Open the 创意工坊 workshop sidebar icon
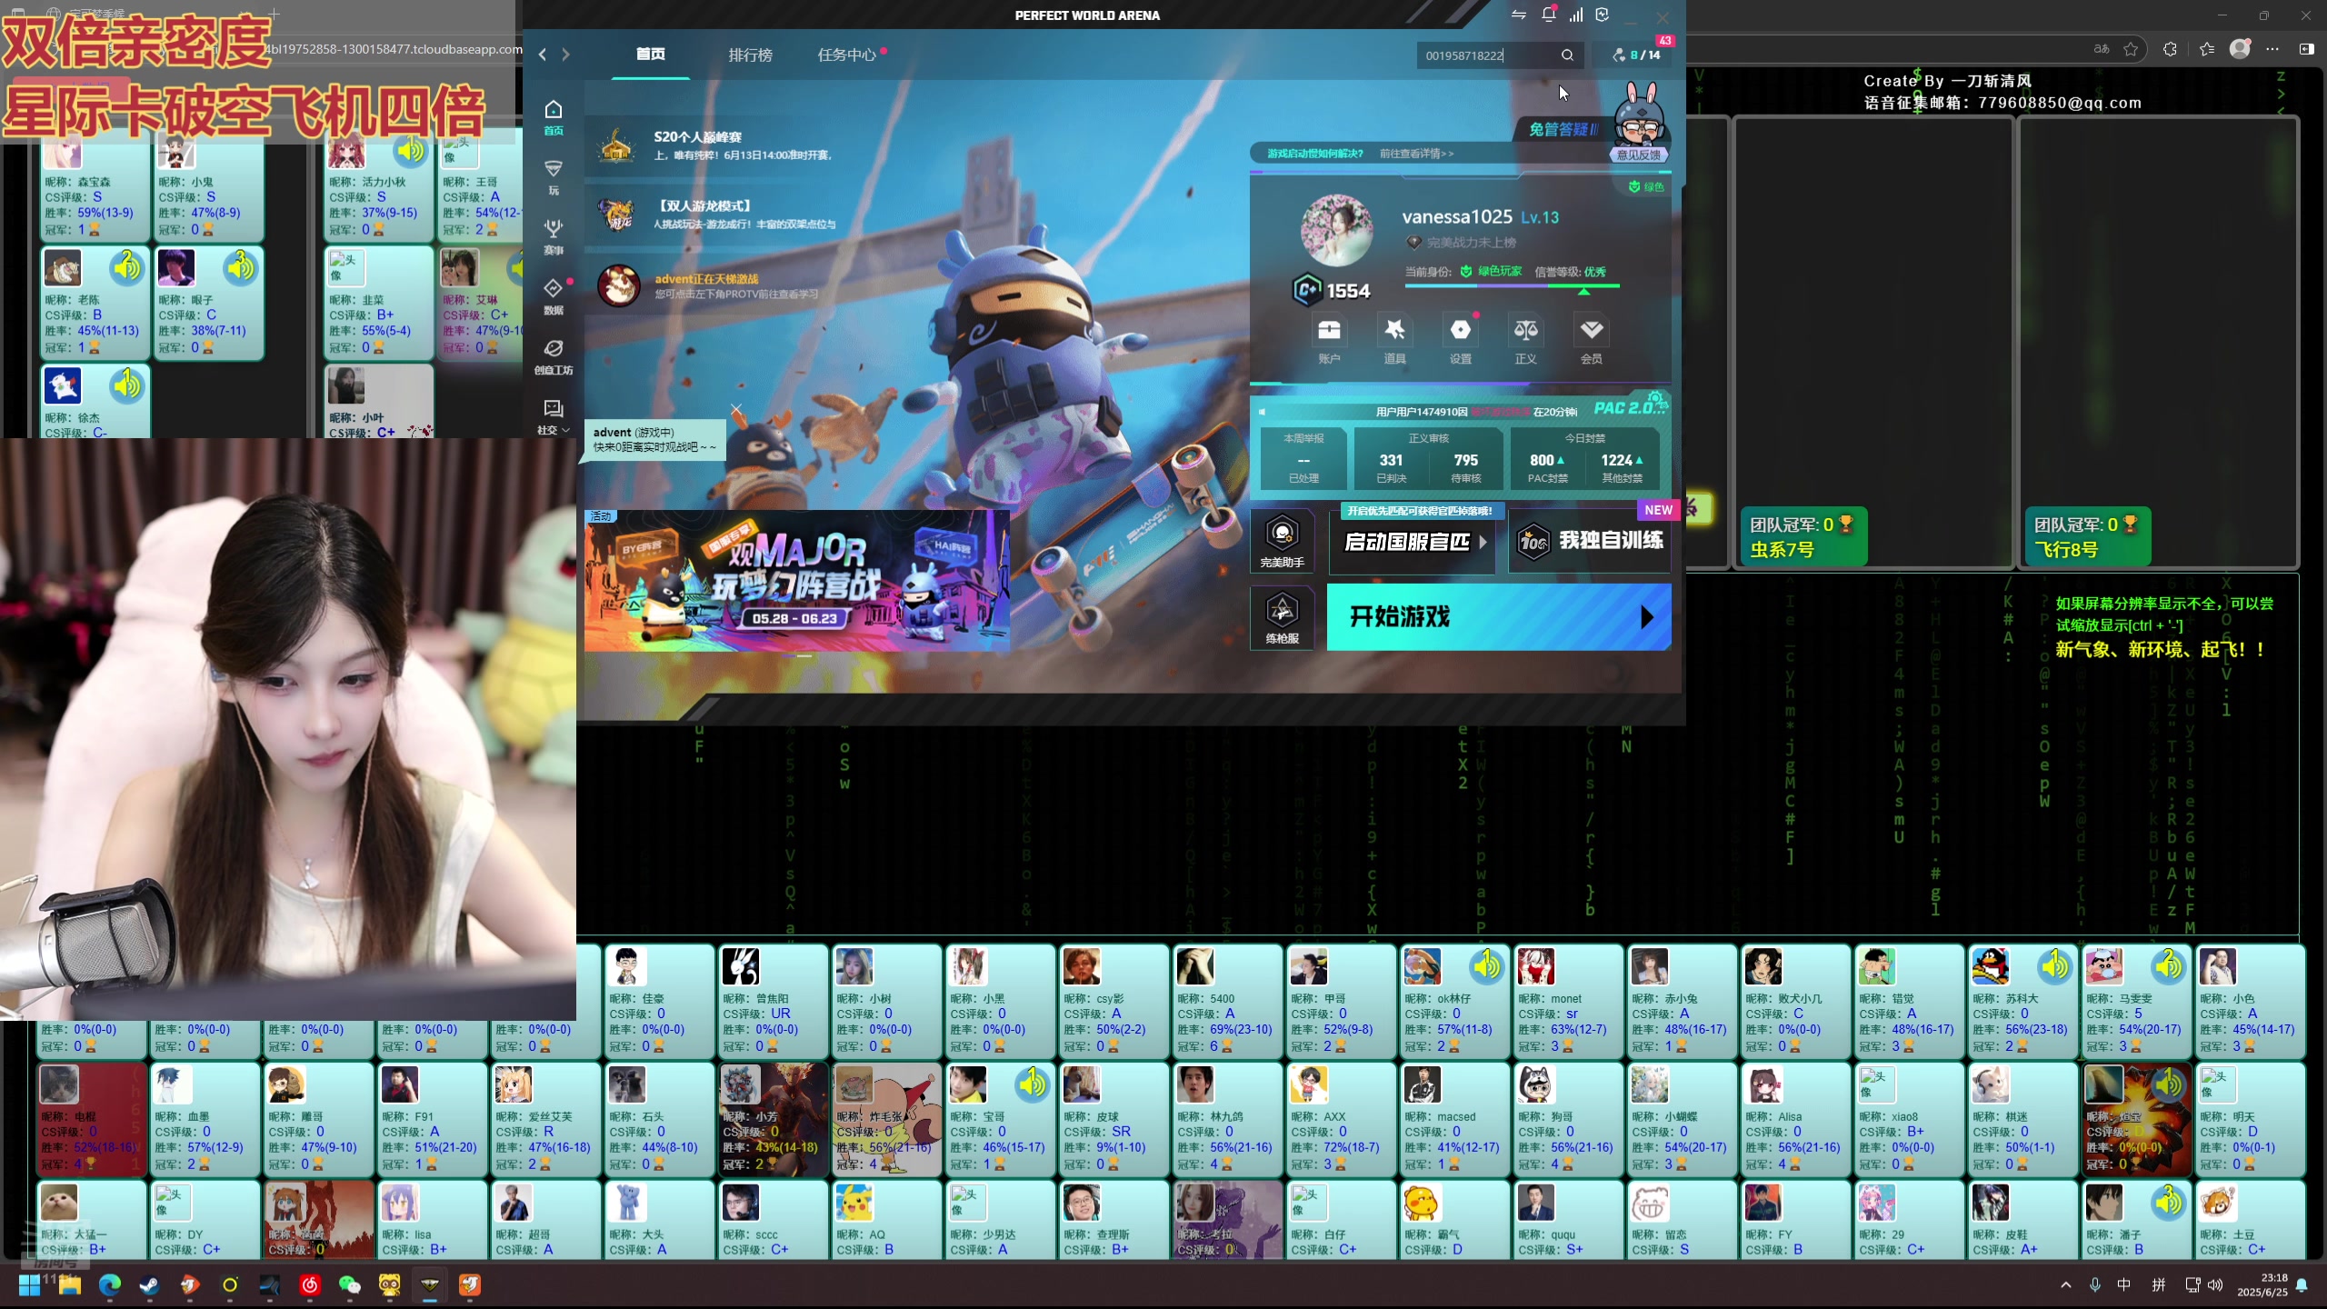Image resolution: width=2327 pixels, height=1309 pixels. pyautogui.click(x=554, y=356)
